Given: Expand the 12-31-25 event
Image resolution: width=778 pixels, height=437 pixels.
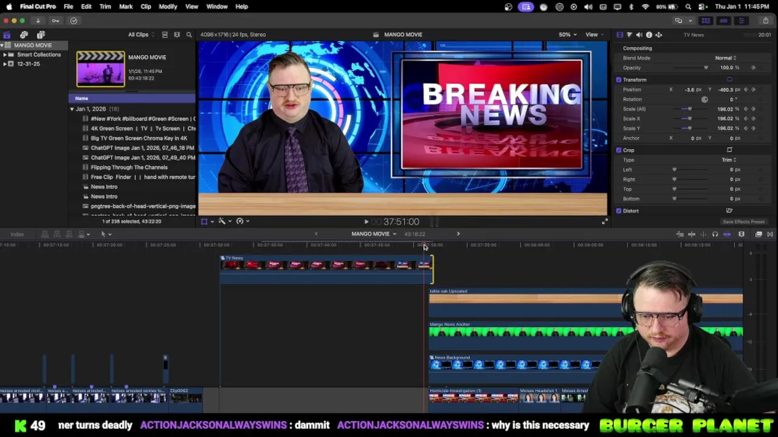Looking at the screenshot, I should 5,64.
